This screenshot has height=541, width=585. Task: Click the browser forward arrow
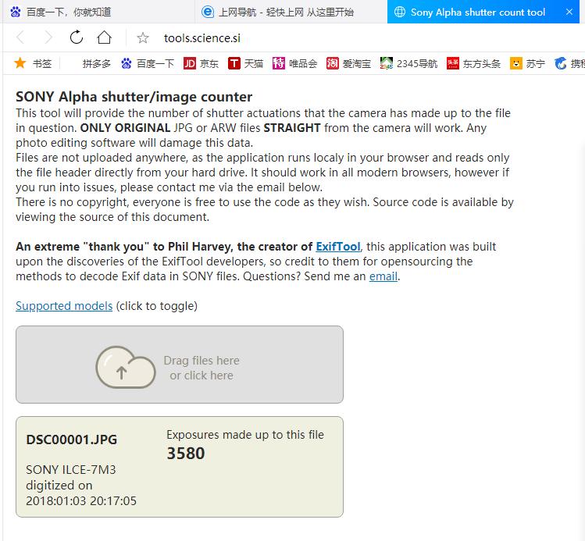[48, 37]
